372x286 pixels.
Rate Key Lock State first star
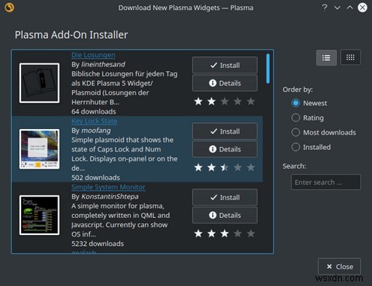(198, 168)
